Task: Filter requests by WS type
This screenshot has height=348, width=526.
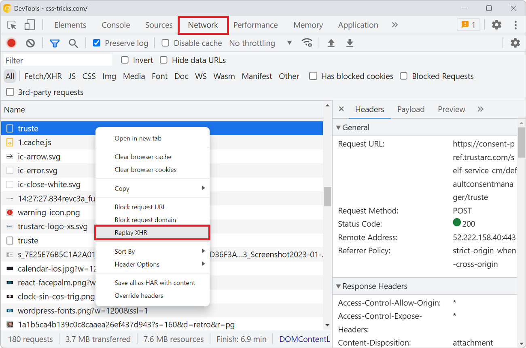Action: click(201, 76)
